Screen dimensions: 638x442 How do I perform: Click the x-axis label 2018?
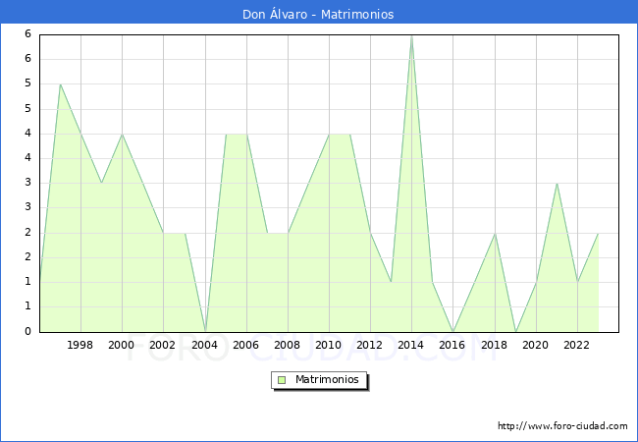[x=495, y=345]
